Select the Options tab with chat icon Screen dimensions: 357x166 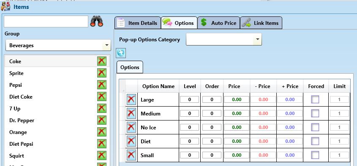click(179, 23)
